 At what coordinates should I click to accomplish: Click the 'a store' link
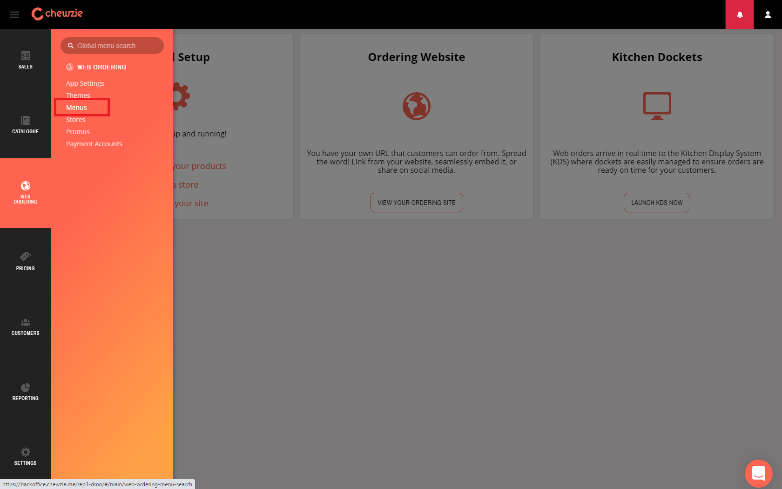(186, 185)
